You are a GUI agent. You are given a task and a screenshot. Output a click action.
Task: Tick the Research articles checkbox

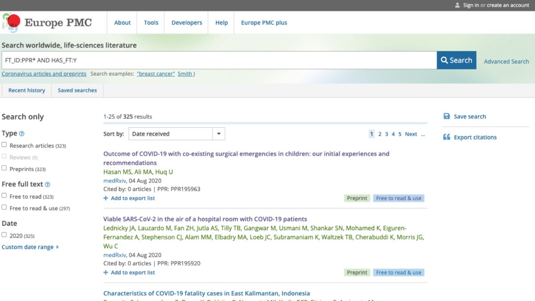[x=4, y=145]
